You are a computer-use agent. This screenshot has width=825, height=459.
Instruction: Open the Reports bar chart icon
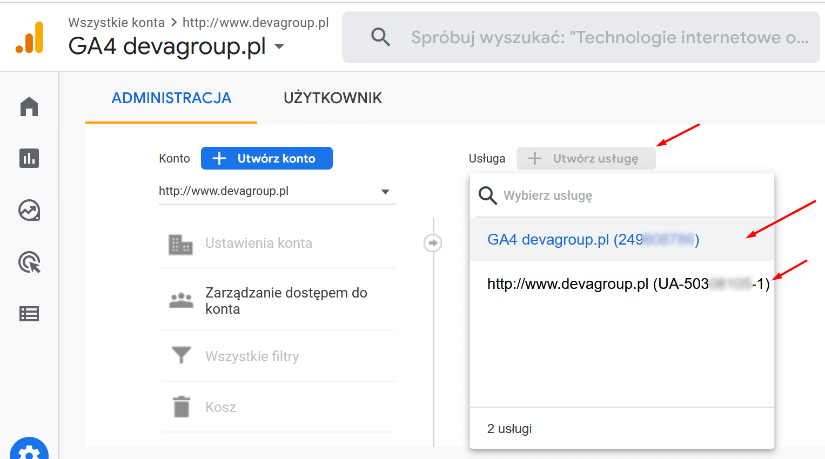coord(29,158)
